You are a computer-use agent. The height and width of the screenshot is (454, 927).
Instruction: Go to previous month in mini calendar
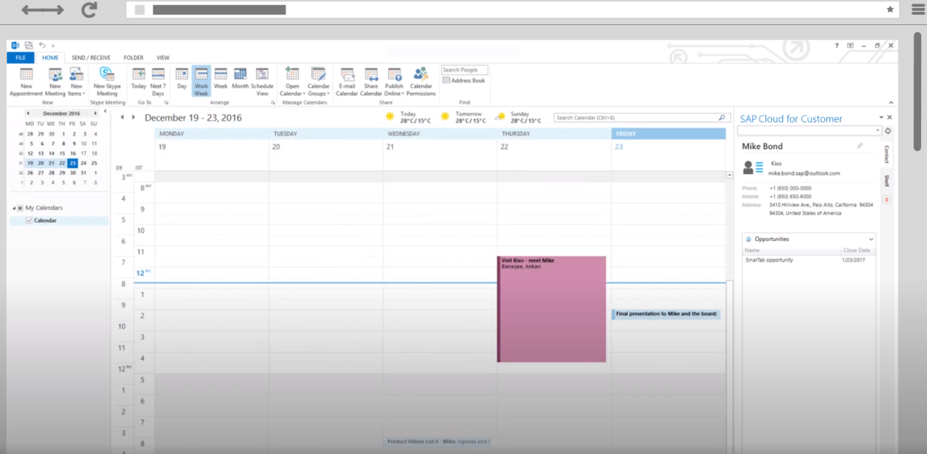pos(27,113)
